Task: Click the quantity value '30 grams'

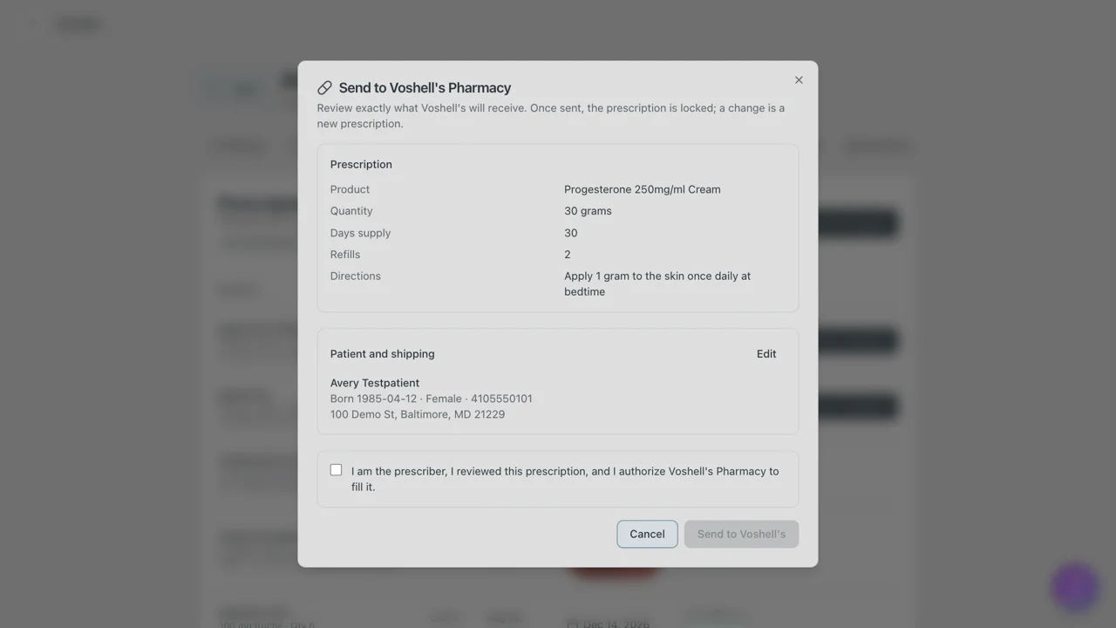Action: (588, 211)
